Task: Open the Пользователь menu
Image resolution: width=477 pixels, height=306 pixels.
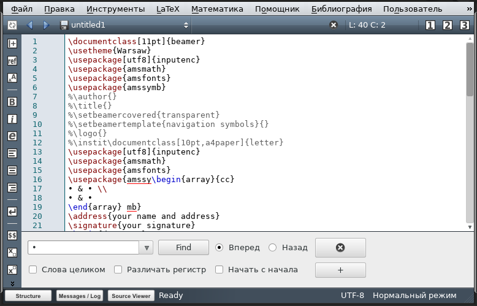Action: (x=413, y=9)
